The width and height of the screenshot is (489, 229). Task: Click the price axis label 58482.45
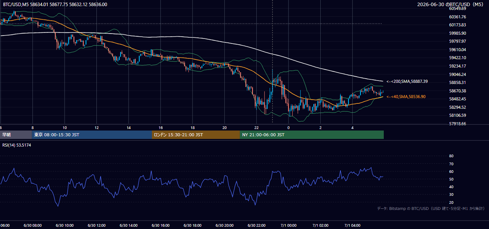[x=458, y=99]
